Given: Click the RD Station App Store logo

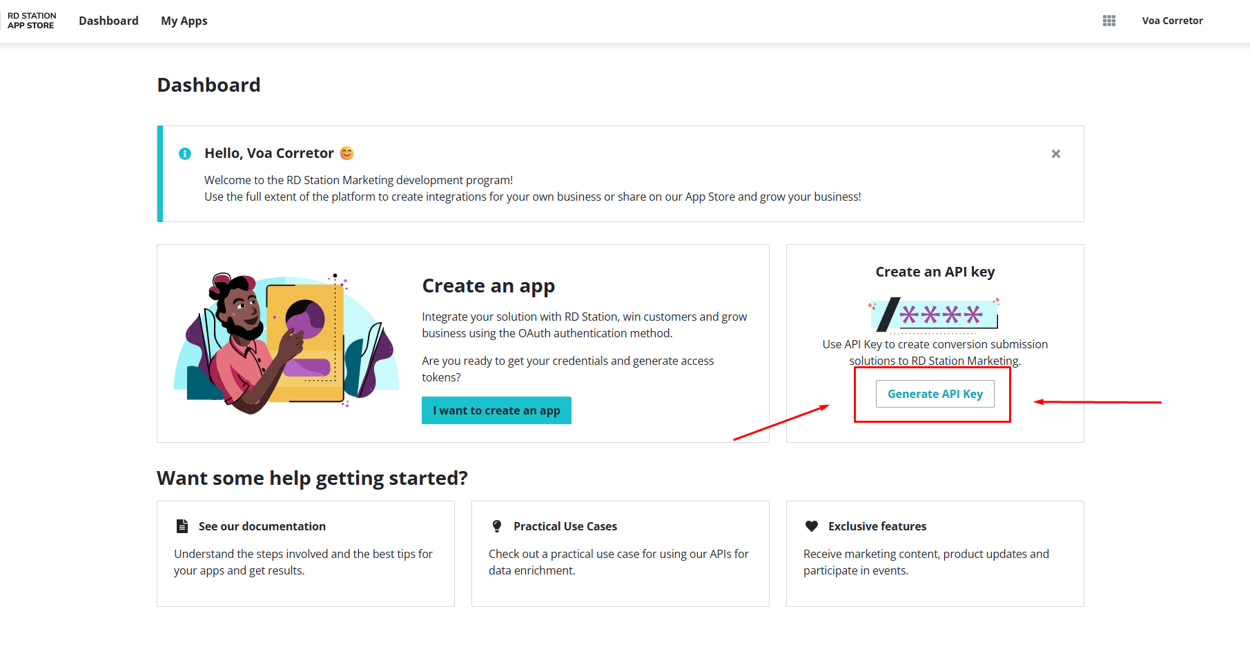Looking at the screenshot, I should 32,21.
